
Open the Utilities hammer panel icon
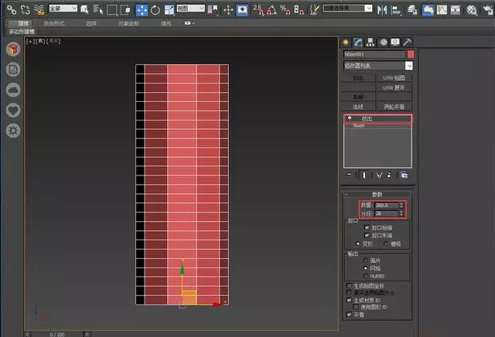[407, 42]
